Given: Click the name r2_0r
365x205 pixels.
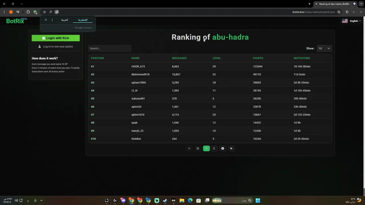Looking at the screenshot, I should [135, 91].
